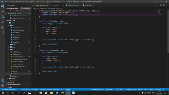Click the feature/create-client branch in status bar

tap(9, 89)
